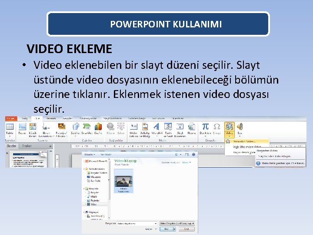The image size is (313, 235).
Task: Click the Tablo (Table) icon in ribbon
Action: tap(10, 127)
